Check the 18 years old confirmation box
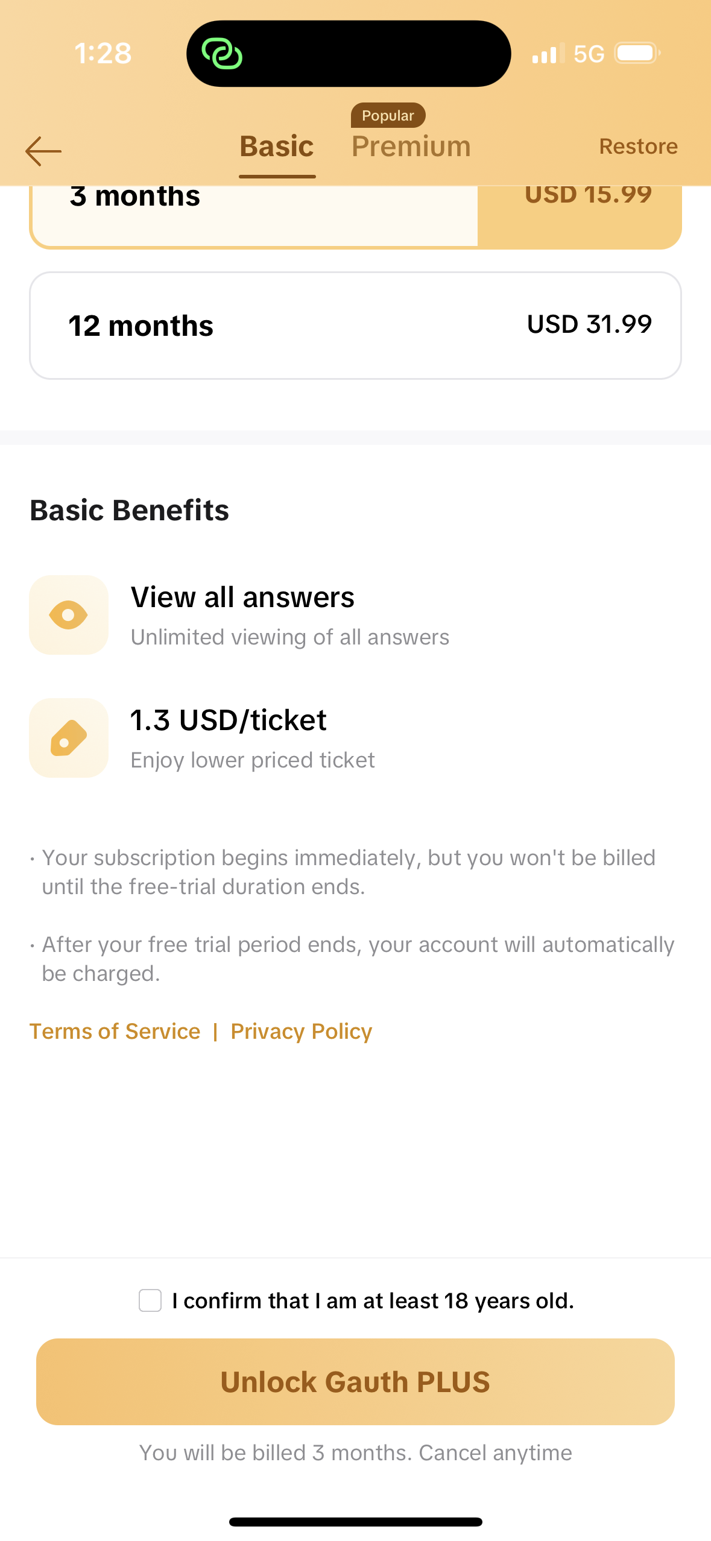Screen dimensions: 711x1541 click(x=150, y=1300)
